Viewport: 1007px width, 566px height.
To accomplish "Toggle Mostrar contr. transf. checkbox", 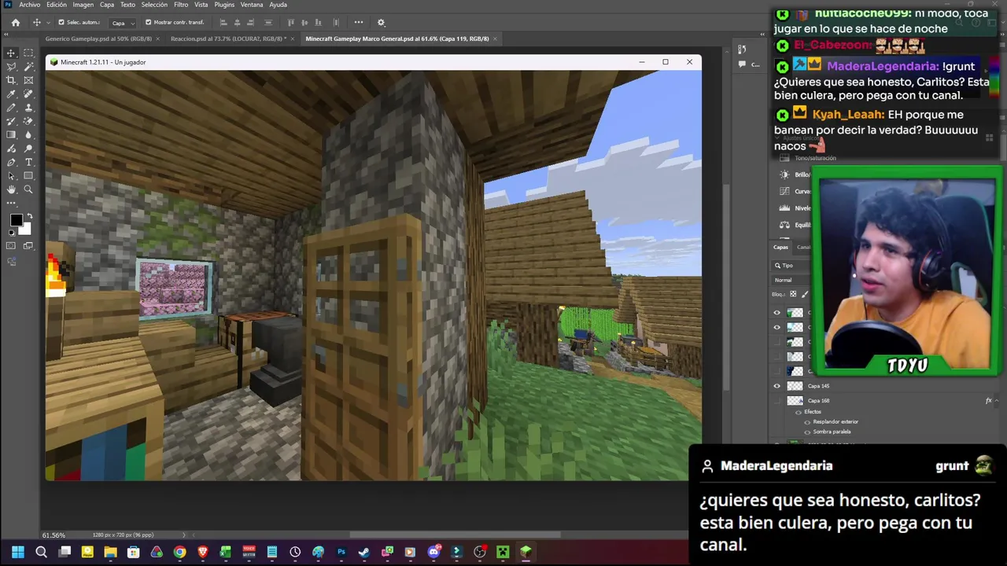I will pos(149,22).
